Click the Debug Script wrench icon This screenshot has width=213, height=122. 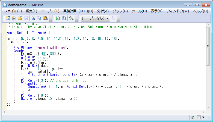71,18
